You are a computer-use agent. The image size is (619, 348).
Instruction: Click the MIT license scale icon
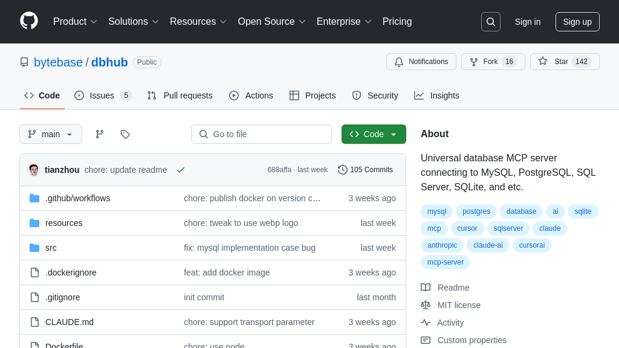click(x=426, y=305)
